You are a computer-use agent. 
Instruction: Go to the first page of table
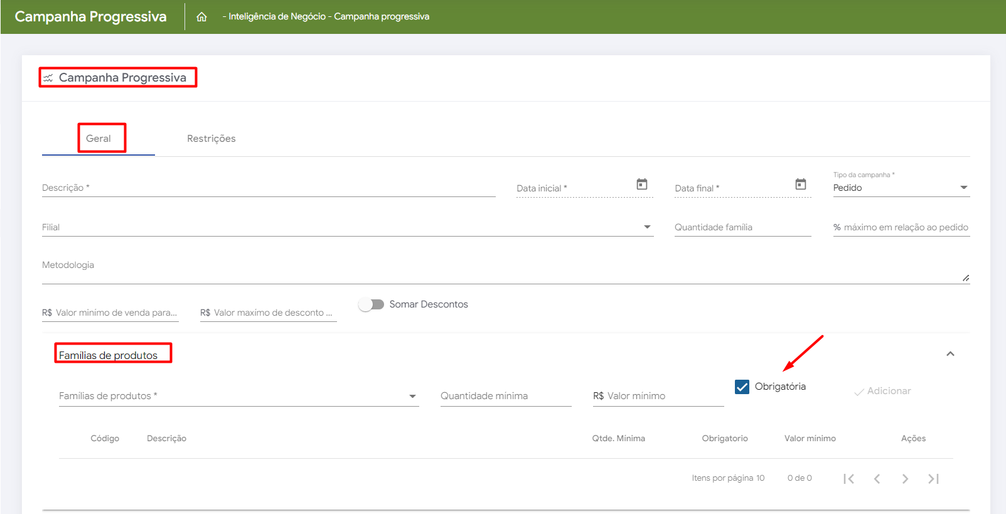[848, 479]
